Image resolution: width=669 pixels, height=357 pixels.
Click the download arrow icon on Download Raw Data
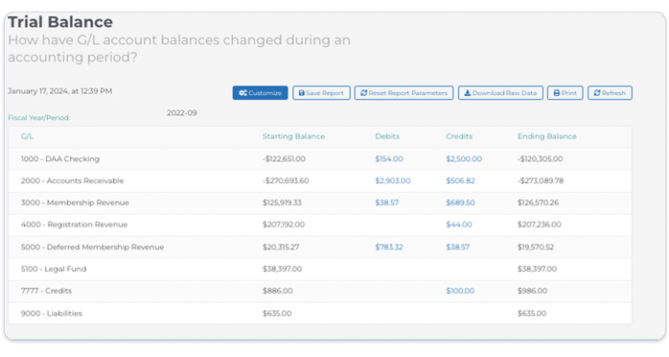coord(467,93)
